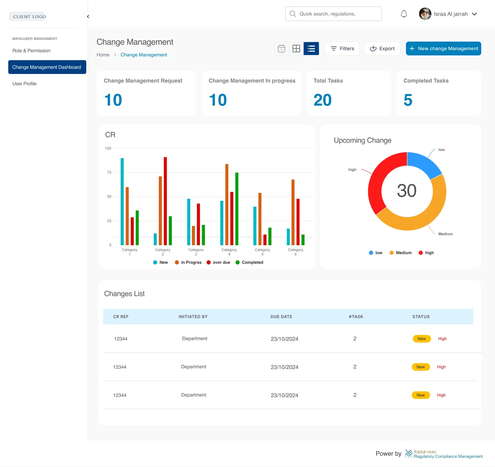
Task: Open the Filters panel
Action: click(342, 48)
